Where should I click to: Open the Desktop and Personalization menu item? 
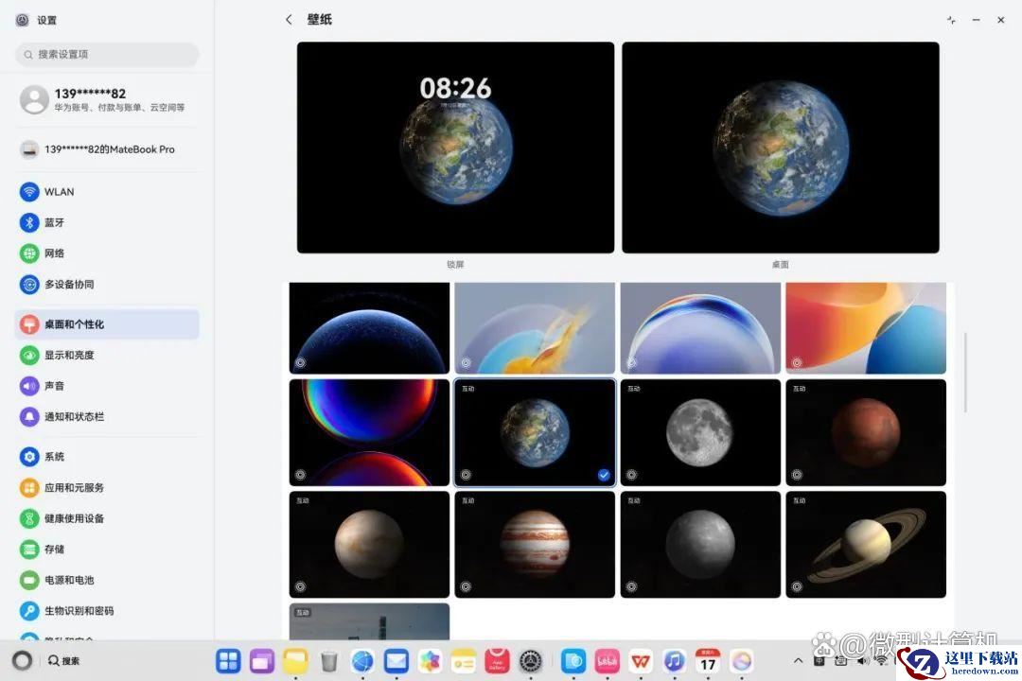[x=107, y=324]
